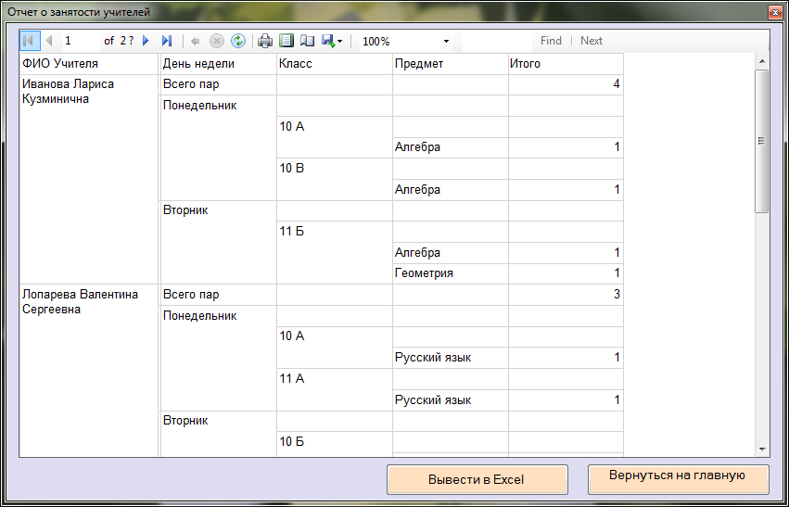789x507 pixels.
Task: Click the scrollbar down arrow
Action: [762, 449]
